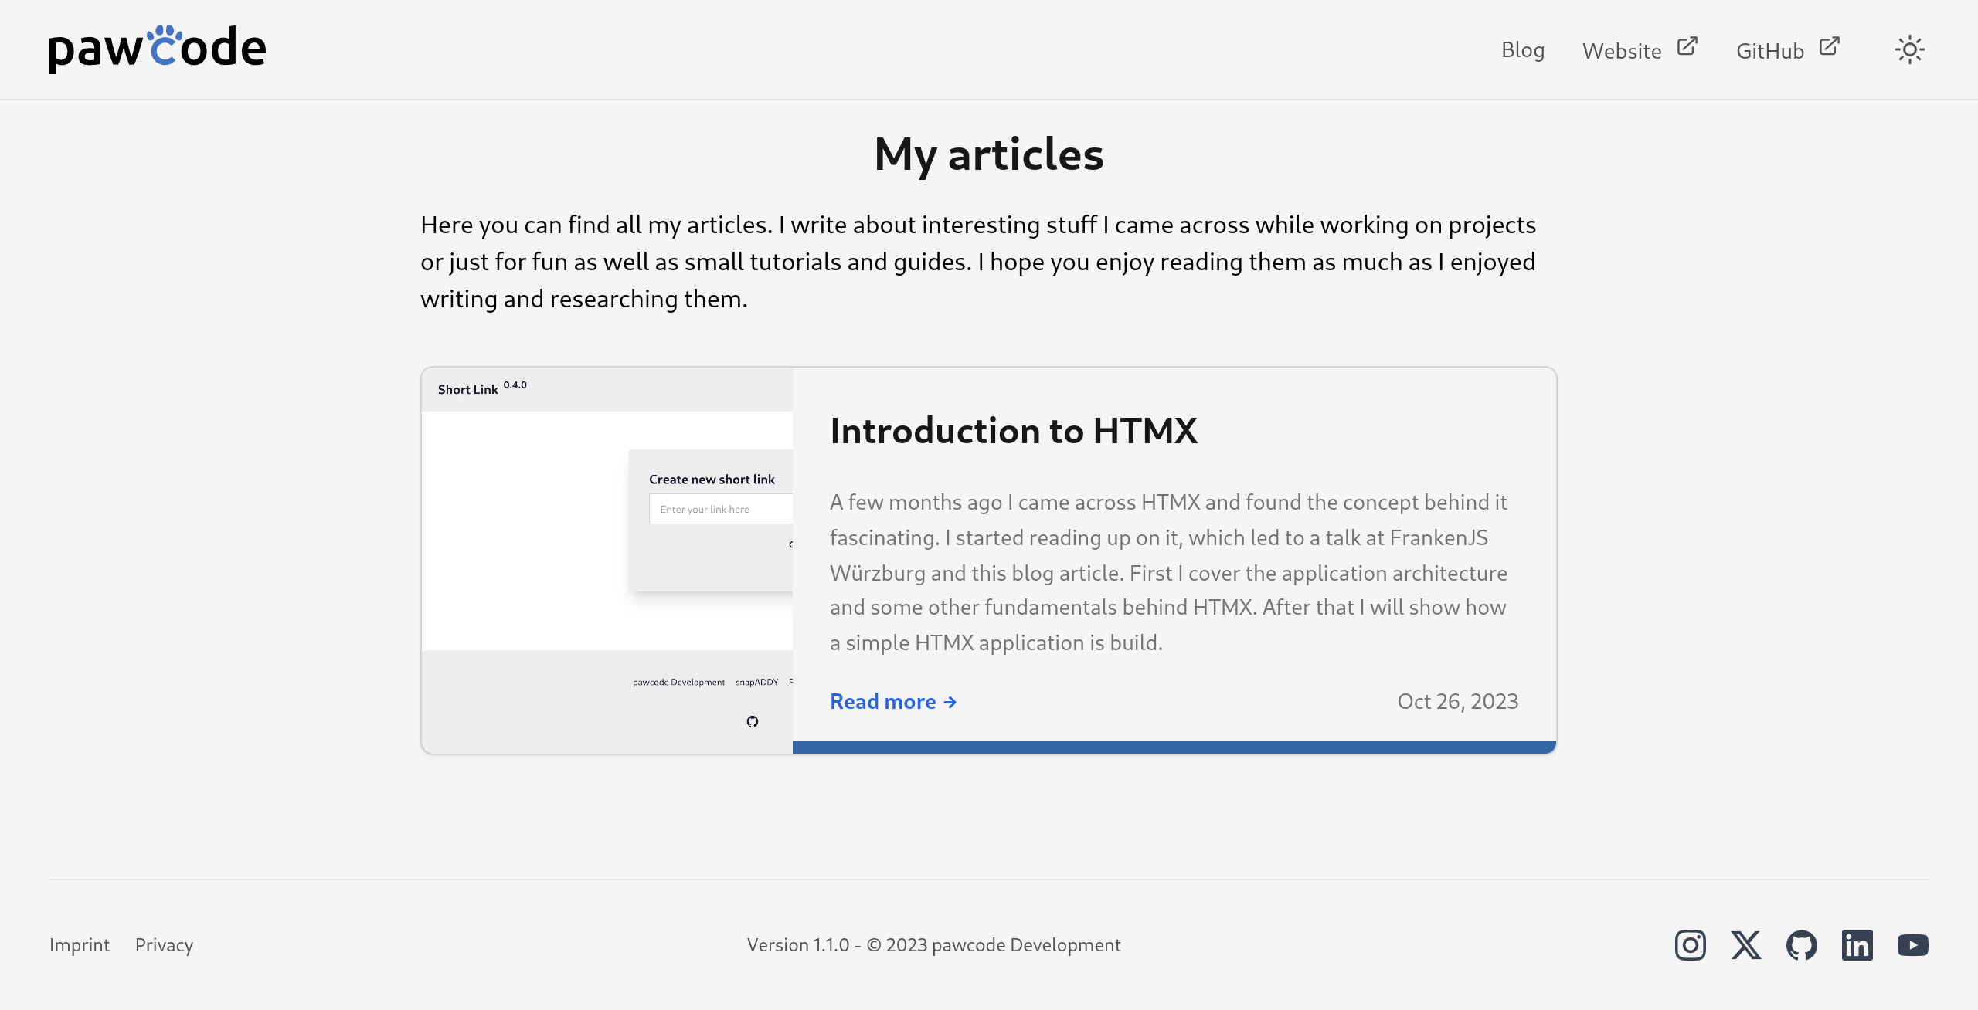The image size is (1978, 1010).
Task: Open the YouTube footer icon
Action: click(x=1912, y=945)
